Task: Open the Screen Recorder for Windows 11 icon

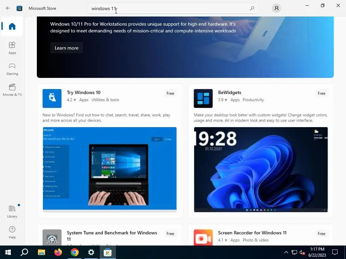Action: pos(203,237)
